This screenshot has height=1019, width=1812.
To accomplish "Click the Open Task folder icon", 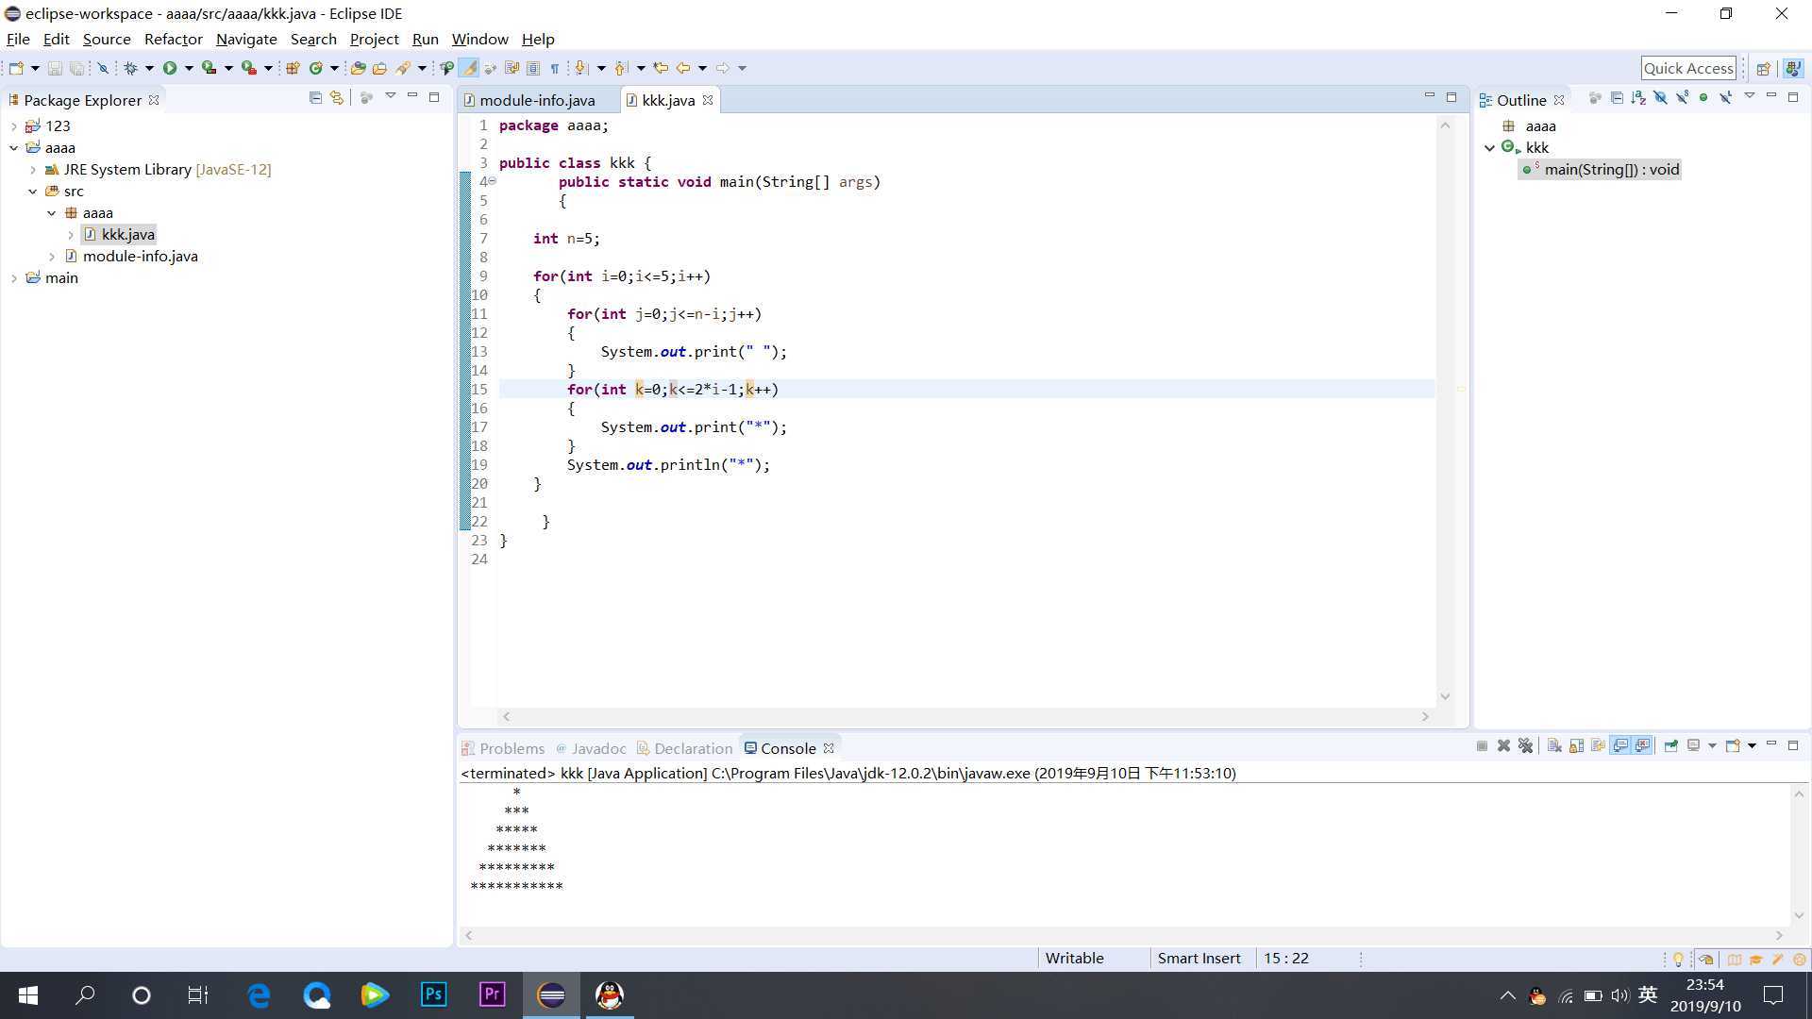I will tap(379, 68).
